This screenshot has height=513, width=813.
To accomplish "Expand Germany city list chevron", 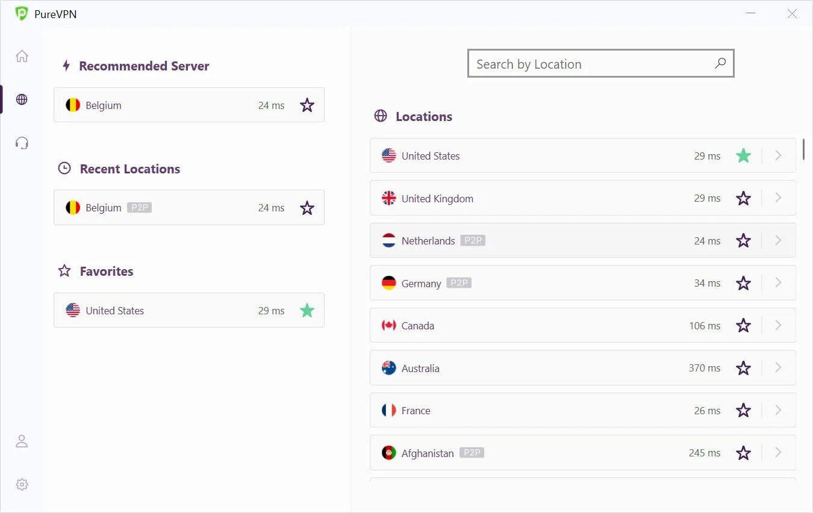I will pyautogui.click(x=778, y=282).
